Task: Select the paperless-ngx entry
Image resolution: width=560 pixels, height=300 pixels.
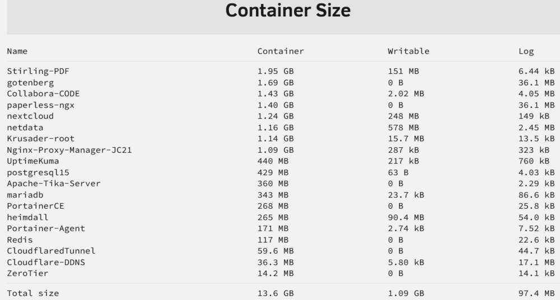Action: [x=41, y=105]
